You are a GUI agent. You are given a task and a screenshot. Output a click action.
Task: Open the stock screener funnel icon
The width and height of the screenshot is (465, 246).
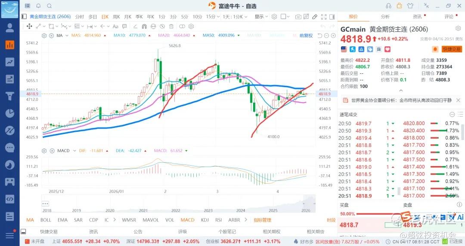10,96
